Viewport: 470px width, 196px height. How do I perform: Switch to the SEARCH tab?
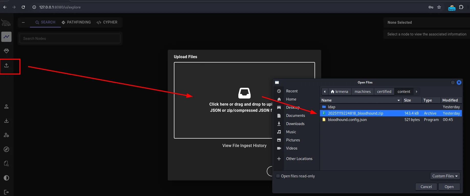point(45,22)
